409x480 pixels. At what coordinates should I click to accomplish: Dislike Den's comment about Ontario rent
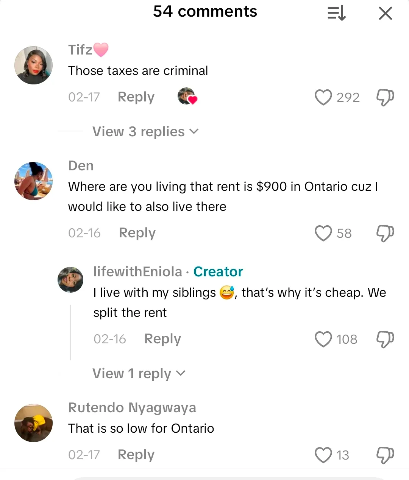tap(385, 233)
